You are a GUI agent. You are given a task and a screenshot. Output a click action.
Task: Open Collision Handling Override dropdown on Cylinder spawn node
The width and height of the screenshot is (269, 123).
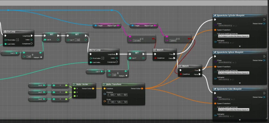coord(233,36)
